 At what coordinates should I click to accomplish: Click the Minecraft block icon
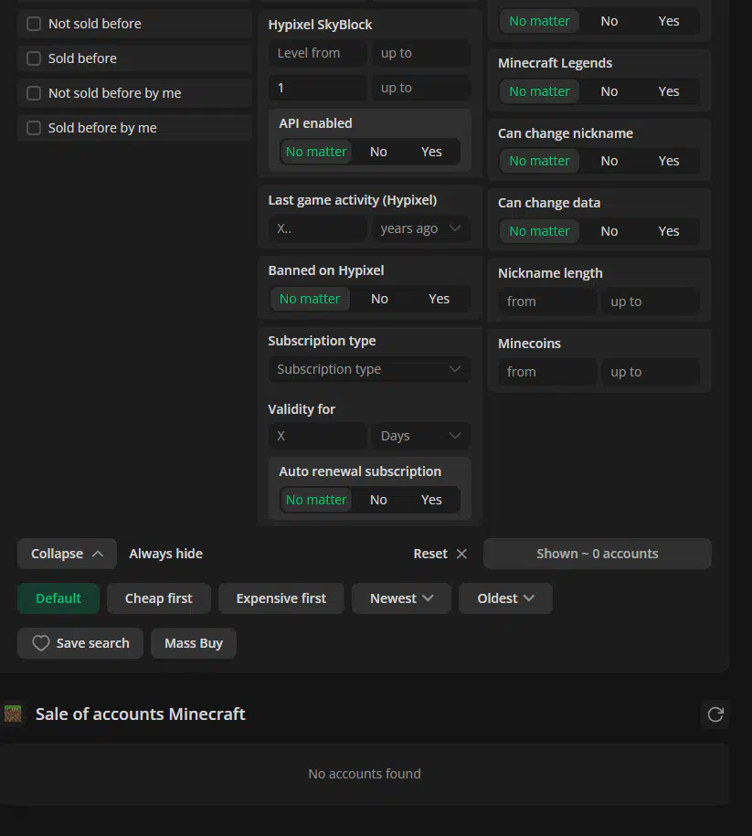pyautogui.click(x=13, y=714)
